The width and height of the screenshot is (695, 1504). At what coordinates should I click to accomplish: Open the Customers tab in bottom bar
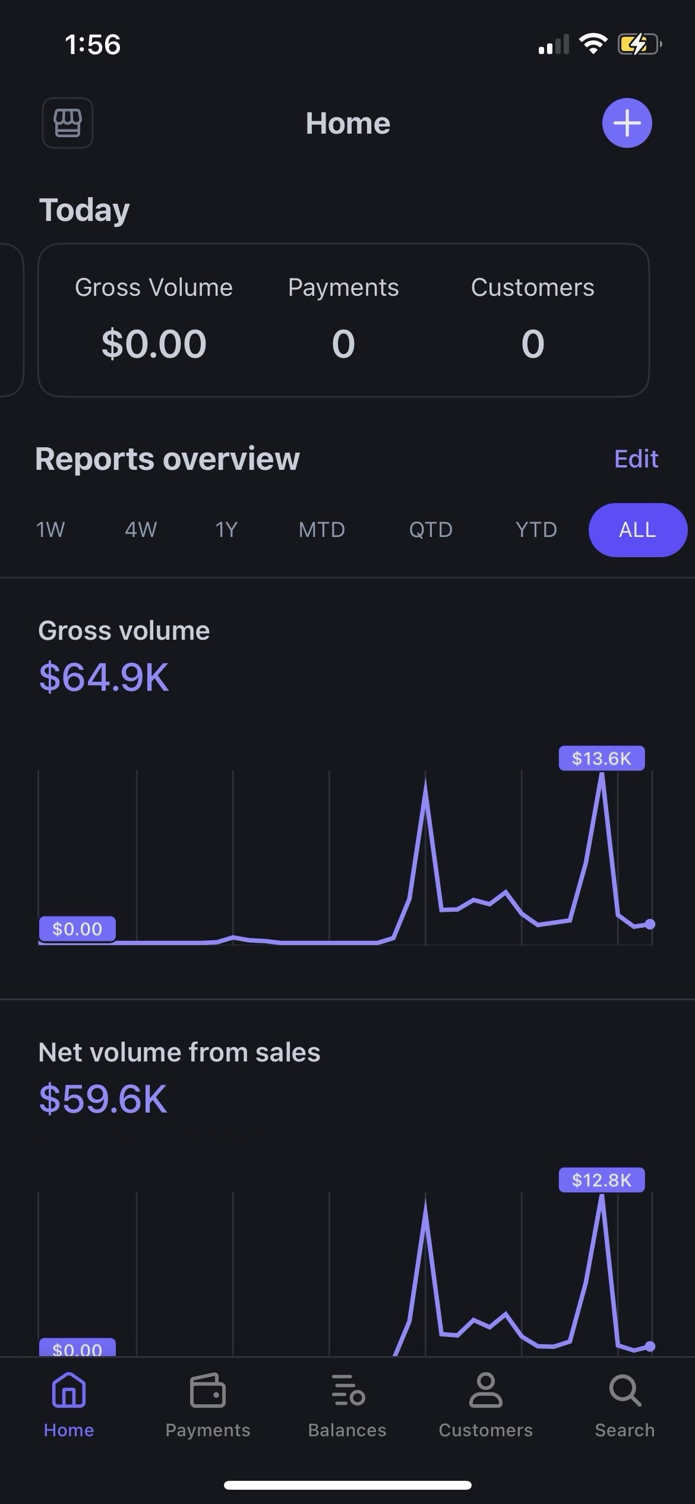[485, 1404]
